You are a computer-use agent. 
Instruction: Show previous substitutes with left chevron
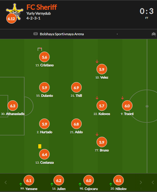coord(6,182)
